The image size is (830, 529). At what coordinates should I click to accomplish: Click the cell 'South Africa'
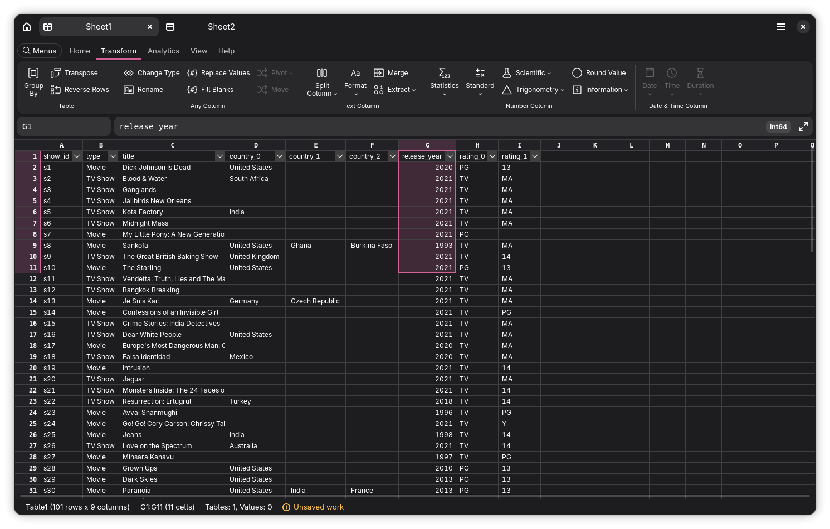pos(256,179)
